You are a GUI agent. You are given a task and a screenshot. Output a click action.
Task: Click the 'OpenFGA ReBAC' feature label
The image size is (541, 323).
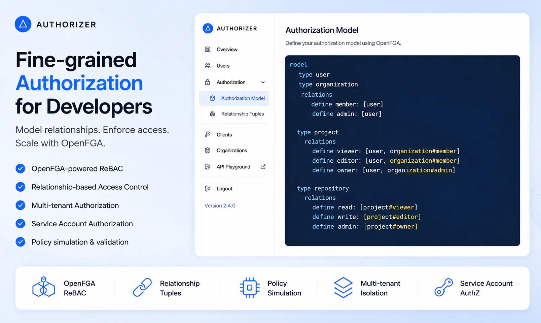coord(79,288)
